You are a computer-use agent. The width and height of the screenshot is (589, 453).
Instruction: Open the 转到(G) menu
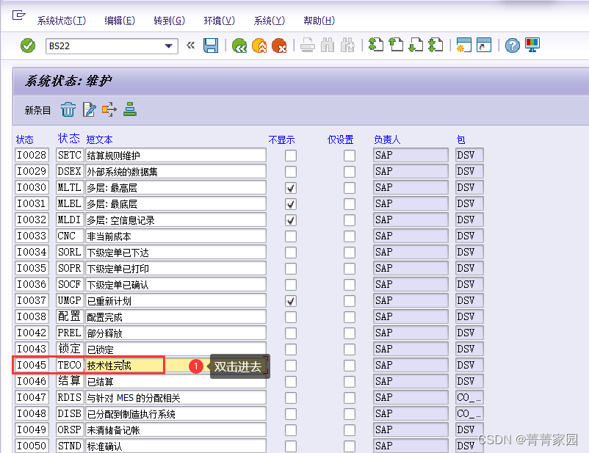168,20
